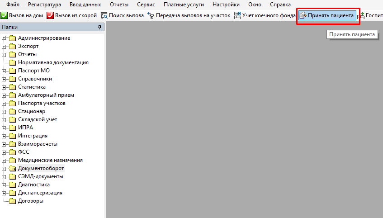Click the Отчеты folder icon in tree
The height and width of the screenshot is (218, 383).
tap(13, 54)
